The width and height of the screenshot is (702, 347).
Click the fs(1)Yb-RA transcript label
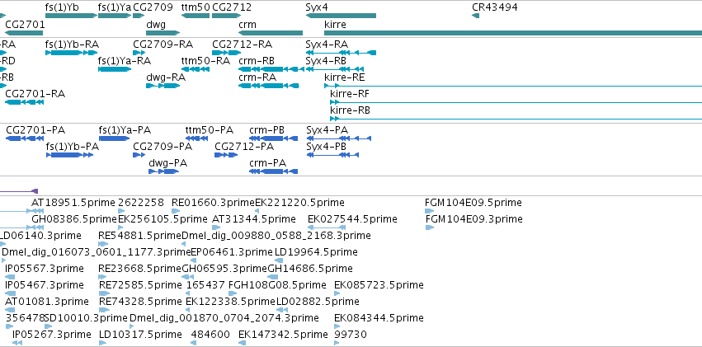coord(72,45)
